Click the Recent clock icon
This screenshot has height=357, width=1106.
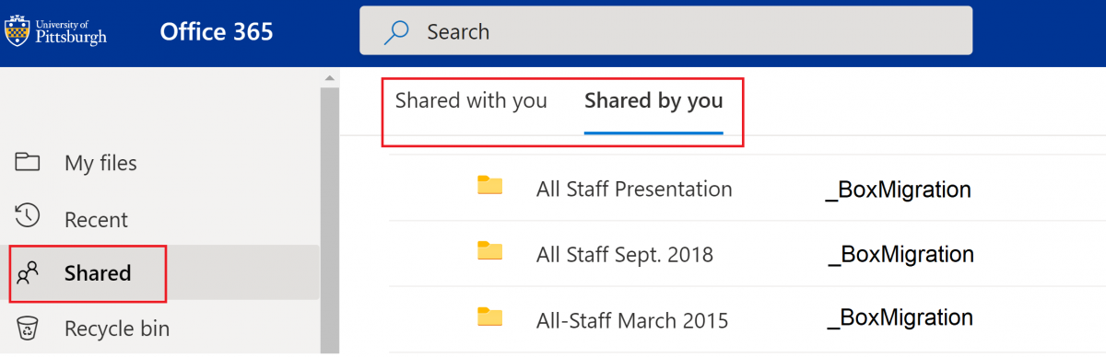coord(28,216)
